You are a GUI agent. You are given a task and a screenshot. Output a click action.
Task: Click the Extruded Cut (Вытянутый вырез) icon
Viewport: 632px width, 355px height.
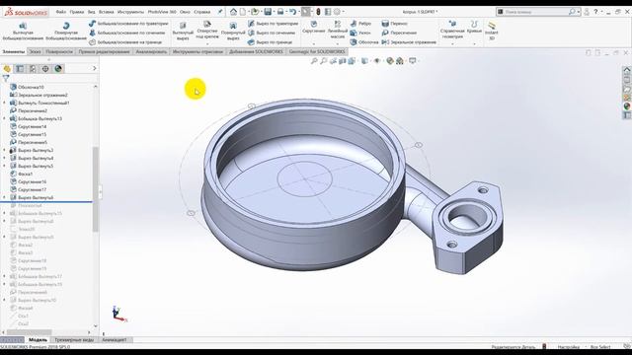pyautogui.click(x=183, y=26)
